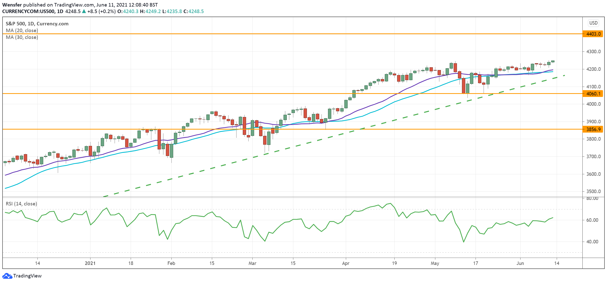This screenshot has height=283, width=607.
Task: Click the 4060.1 orange price label
Action: (593, 94)
